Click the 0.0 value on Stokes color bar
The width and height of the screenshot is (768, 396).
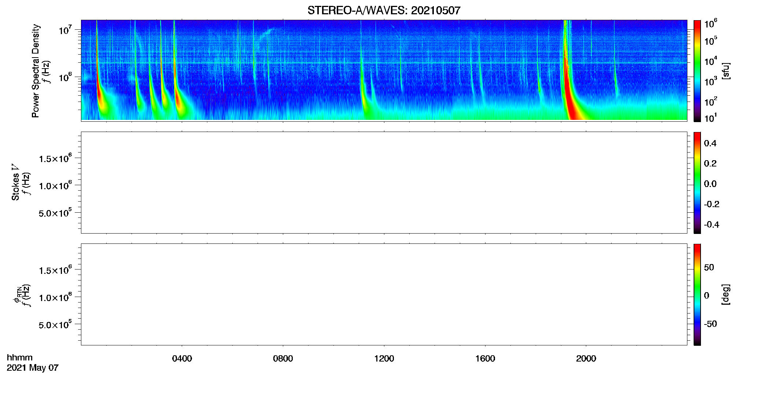coord(710,184)
